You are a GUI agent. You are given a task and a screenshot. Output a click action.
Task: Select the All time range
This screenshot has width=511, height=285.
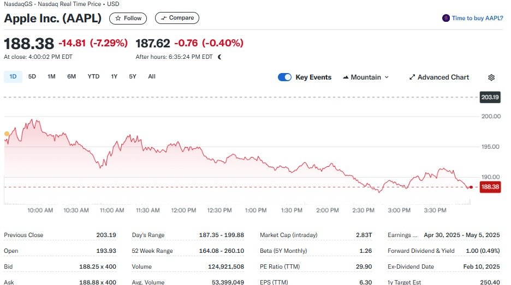tap(152, 77)
